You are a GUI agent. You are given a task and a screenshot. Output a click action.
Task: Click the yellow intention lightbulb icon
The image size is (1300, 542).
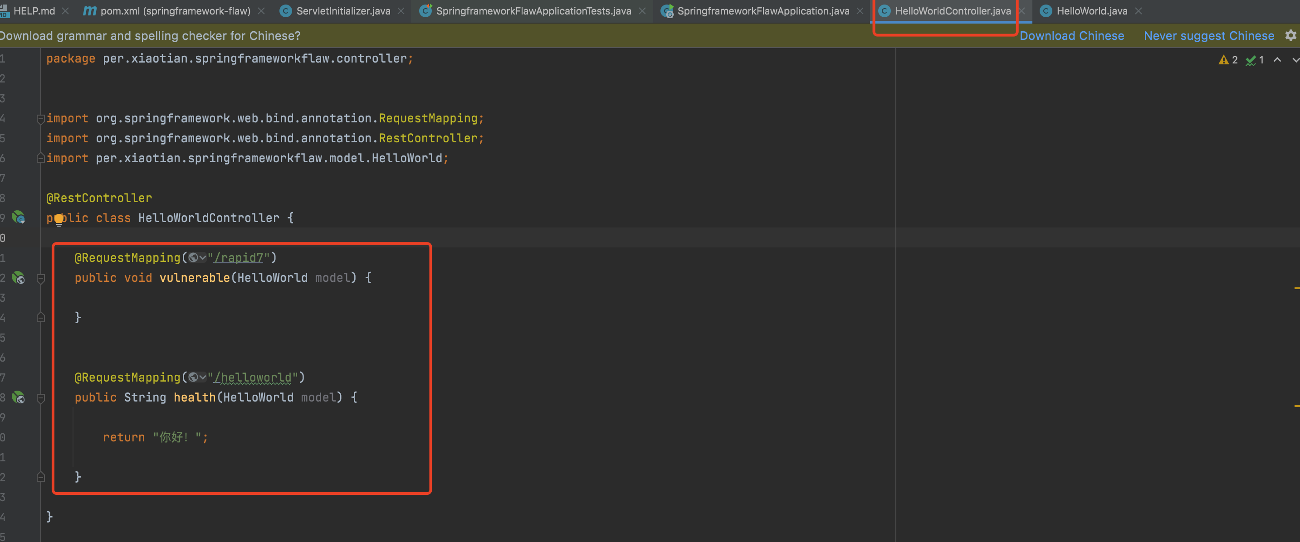(59, 219)
